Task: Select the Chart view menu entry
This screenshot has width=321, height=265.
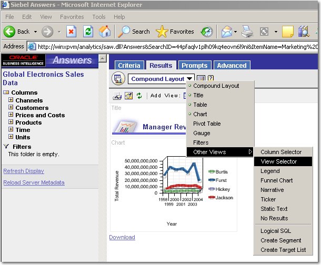Action: (x=220, y=114)
